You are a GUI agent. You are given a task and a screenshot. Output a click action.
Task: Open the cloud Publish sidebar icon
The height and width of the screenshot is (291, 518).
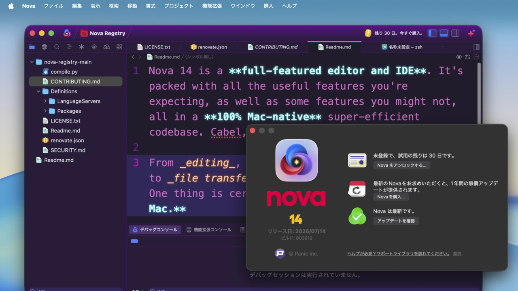point(106,47)
